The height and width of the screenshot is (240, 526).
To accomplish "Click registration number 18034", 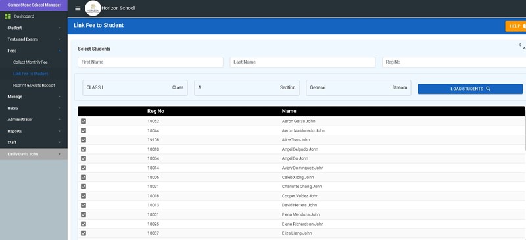I will coord(153,158).
